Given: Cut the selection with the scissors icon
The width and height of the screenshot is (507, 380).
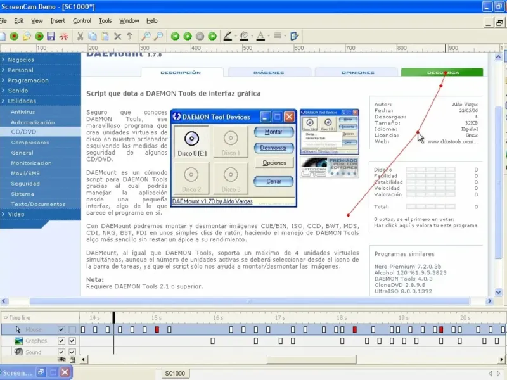Looking at the screenshot, I should click(x=80, y=36).
